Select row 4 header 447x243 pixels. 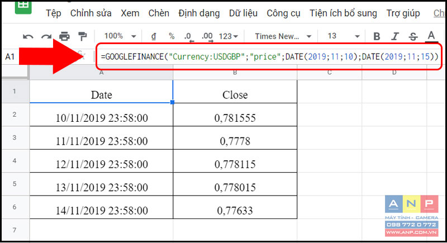pyautogui.click(x=15, y=161)
